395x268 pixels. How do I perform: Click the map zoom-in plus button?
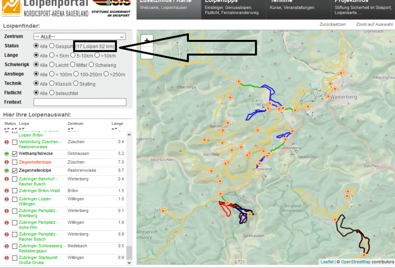pos(147,40)
